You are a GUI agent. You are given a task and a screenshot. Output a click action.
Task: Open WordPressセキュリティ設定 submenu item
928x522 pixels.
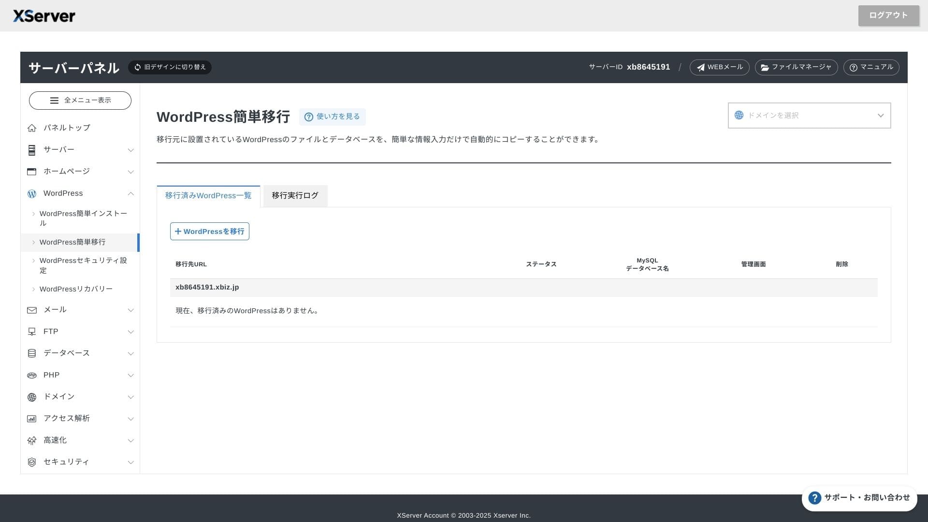pyautogui.click(x=80, y=265)
